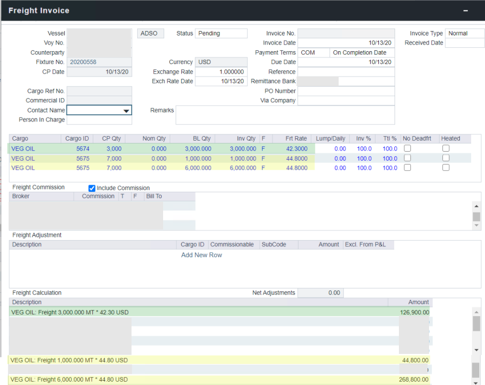This screenshot has width=485, height=385.
Task: Open the Invoice Type field showing Normal
Action: pyautogui.click(x=464, y=33)
